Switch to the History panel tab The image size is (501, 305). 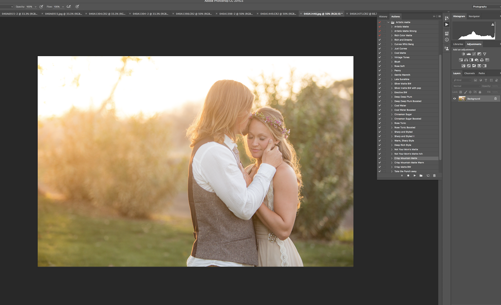383,17
